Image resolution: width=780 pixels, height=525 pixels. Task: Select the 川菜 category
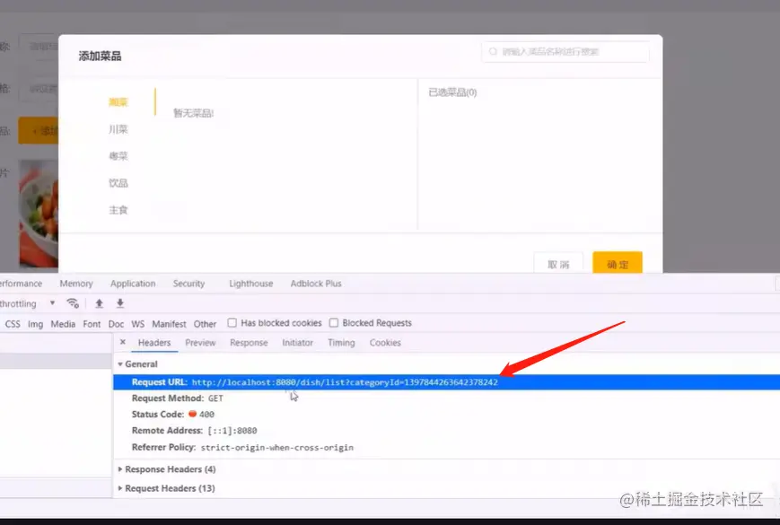[118, 129]
